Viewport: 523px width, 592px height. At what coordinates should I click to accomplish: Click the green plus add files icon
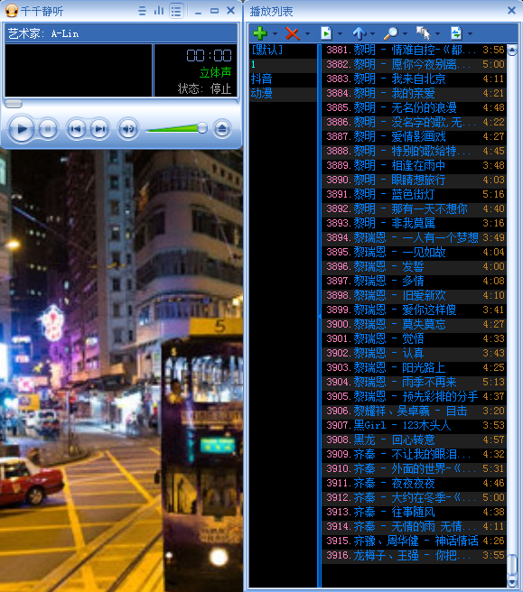[x=260, y=33]
